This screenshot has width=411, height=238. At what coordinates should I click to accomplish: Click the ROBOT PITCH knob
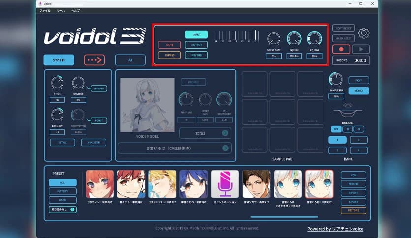[x=78, y=115]
